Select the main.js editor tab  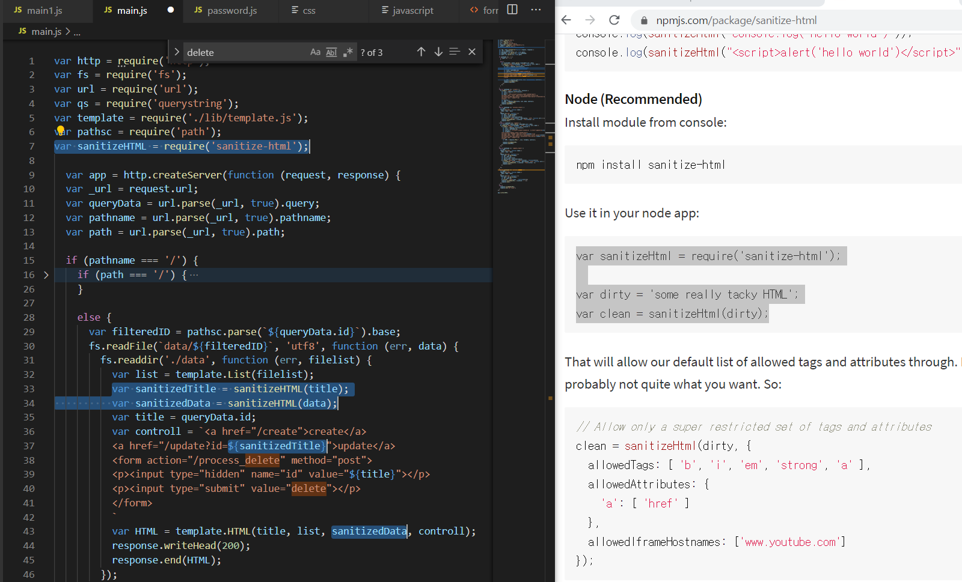point(132,10)
